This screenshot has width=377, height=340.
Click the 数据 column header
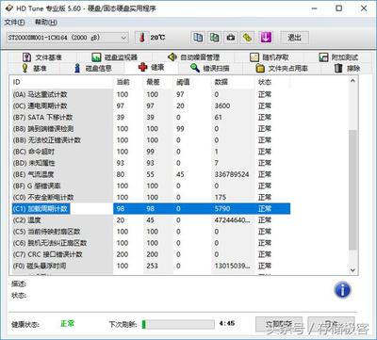click(233, 82)
